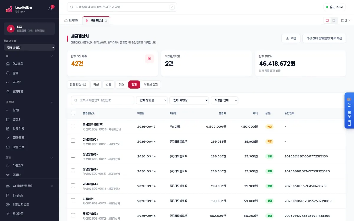Screen dimensions: 354x221
Task: Toggle the select-all checkbox in table header
Action: pyautogui.click(x=73, y=113)
